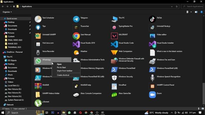Choose Pin to Start in context menu
The image size is (205, 115).
pos(61,67)
